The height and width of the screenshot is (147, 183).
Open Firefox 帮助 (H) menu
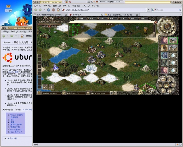(95, 6)
